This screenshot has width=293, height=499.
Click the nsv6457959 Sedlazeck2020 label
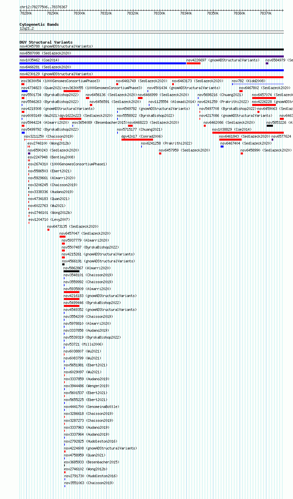coord(184,150)
